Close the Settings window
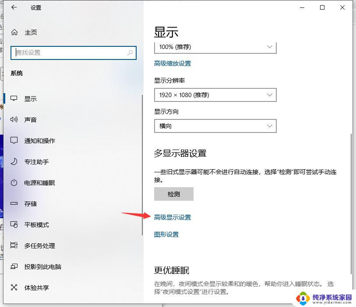 pyautogui.click(x=342, y=7)
